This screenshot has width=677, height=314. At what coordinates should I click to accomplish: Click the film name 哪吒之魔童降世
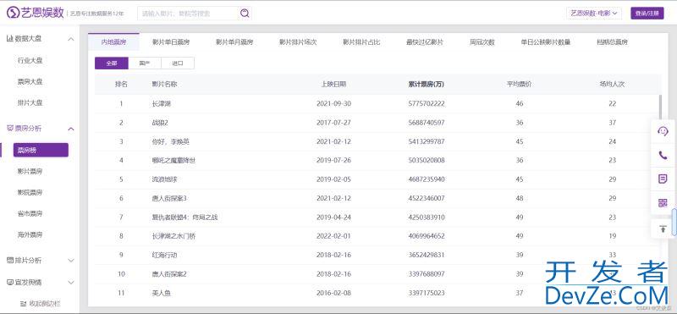pos(173,160)
